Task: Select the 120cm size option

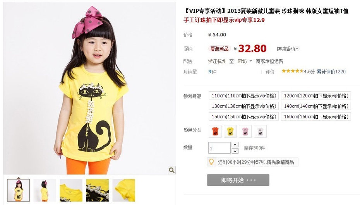Action: pos(316,96)
